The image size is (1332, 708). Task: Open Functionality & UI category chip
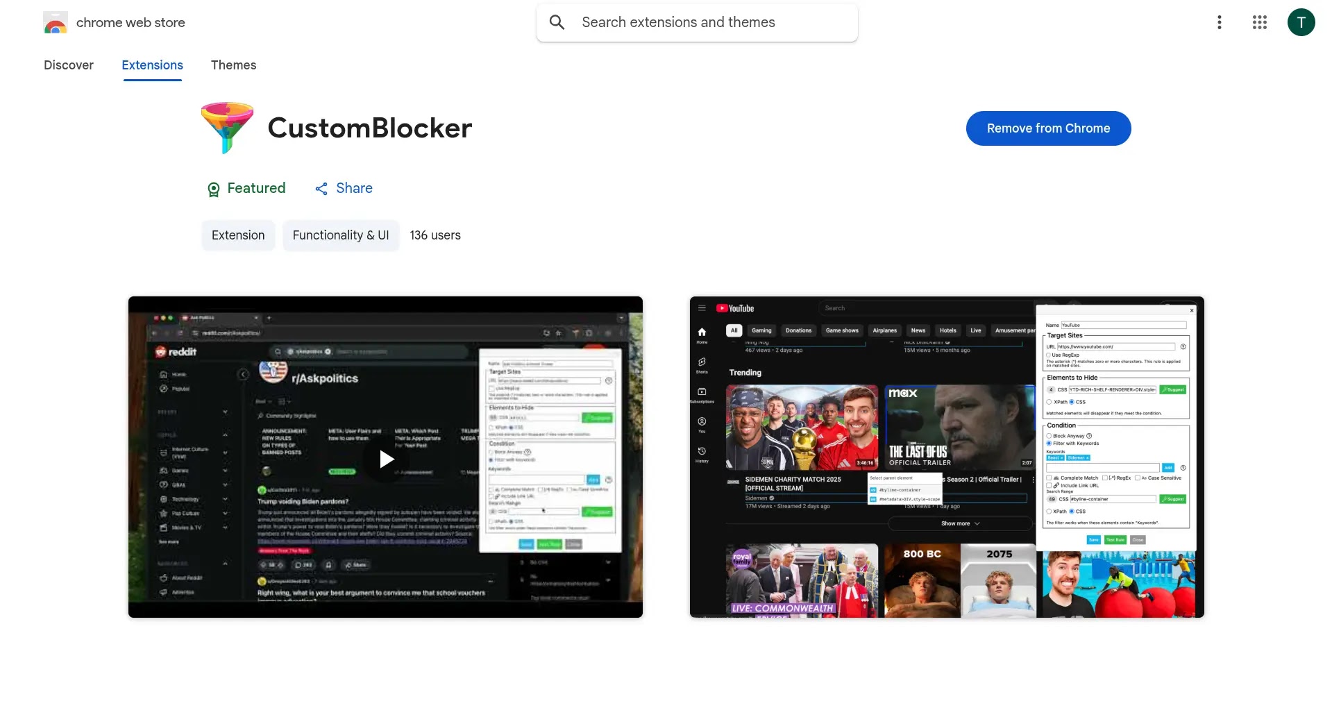[x=341, y=235]
